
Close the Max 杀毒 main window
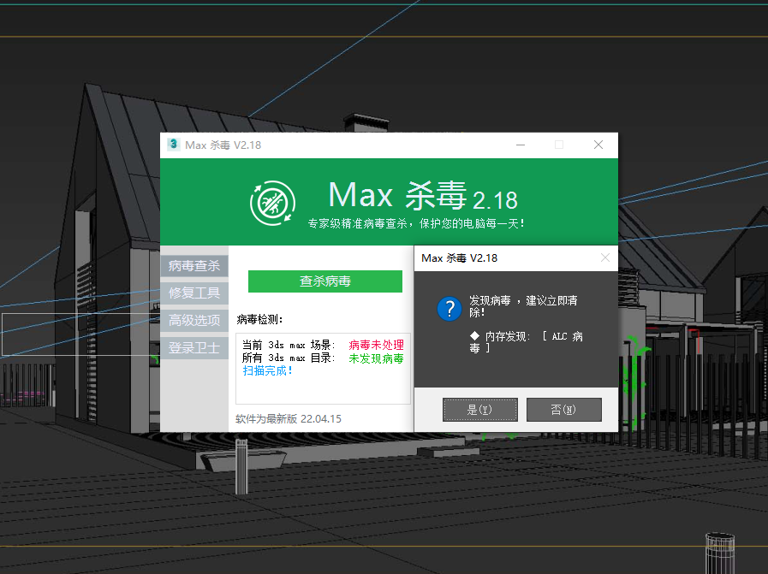pos(598,145)
